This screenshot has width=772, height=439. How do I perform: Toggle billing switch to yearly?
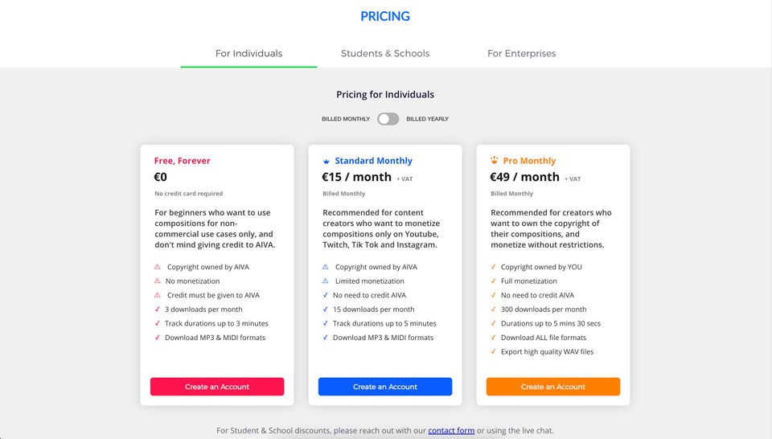[388, 119]
